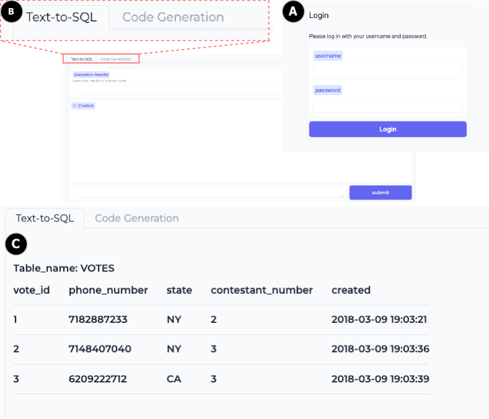The height and width of the screenshot is (419, 489).
Task: Select the CA state cell
Action: pos(174,379)
